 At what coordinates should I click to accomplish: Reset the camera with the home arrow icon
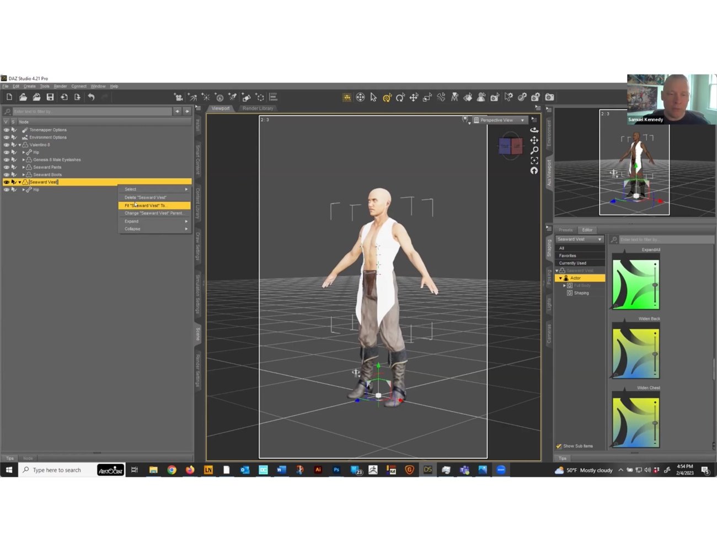click(x=534, y=171)
